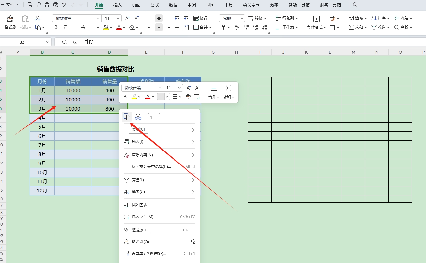Click the AutoSum (求和) button in the mini toolbar
Image resolution: width=426 pixels, height=263 pixels.
point(228,92)
